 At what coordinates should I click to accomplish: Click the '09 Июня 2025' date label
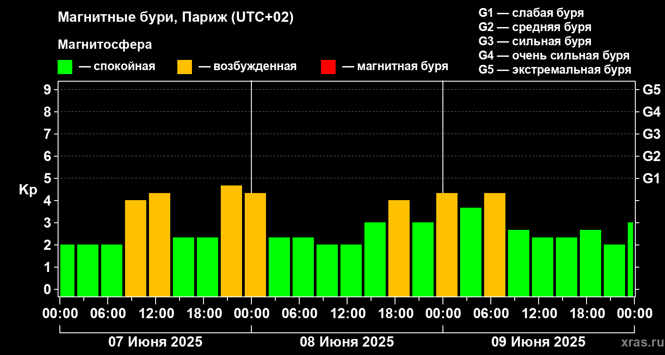tap(539, 342)
